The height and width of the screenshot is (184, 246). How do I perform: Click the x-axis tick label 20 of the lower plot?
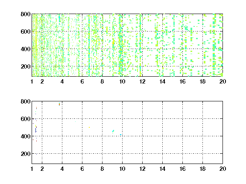(x=223, y=169)
